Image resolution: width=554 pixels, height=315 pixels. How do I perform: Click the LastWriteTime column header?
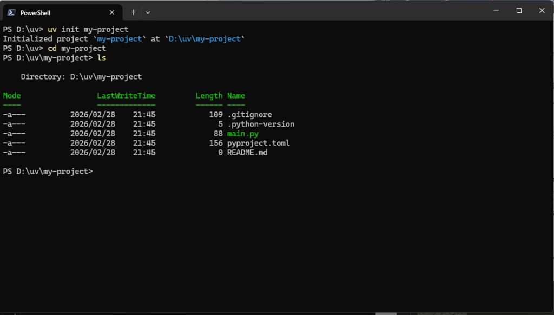pos(126,96)
